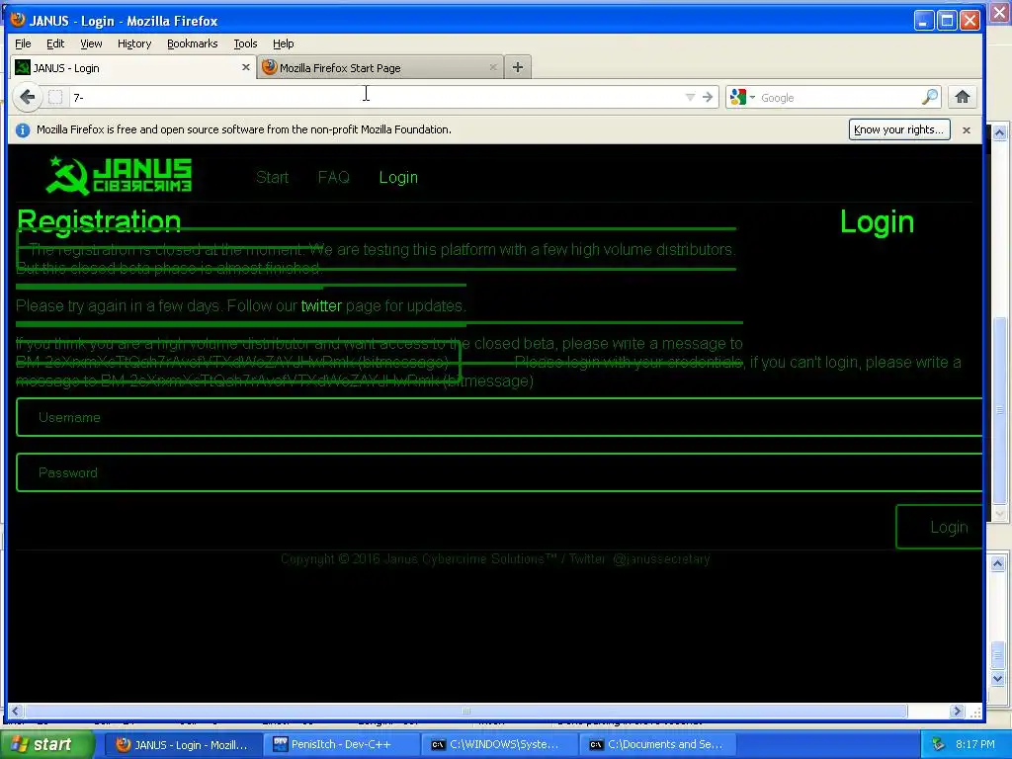Image resolution: width=1012 pixels, height=759 pixels.
Task: Click the Firefox icon in the title bar
Action: [18, 20]
